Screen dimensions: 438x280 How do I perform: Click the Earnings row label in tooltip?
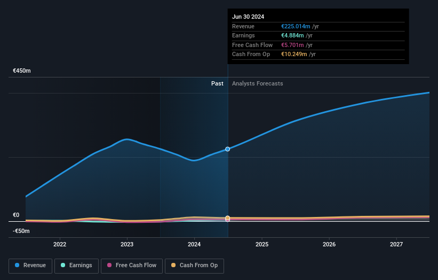[x=243, y=35]
